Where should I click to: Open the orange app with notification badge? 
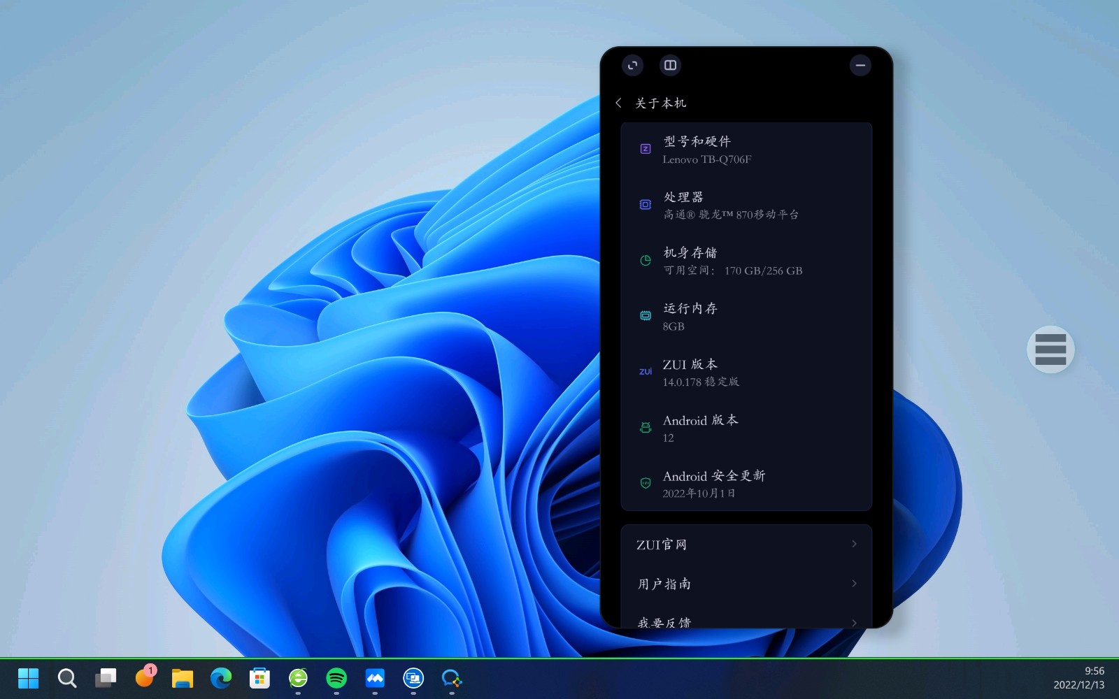pyautogui.click(x=145, y=677)
